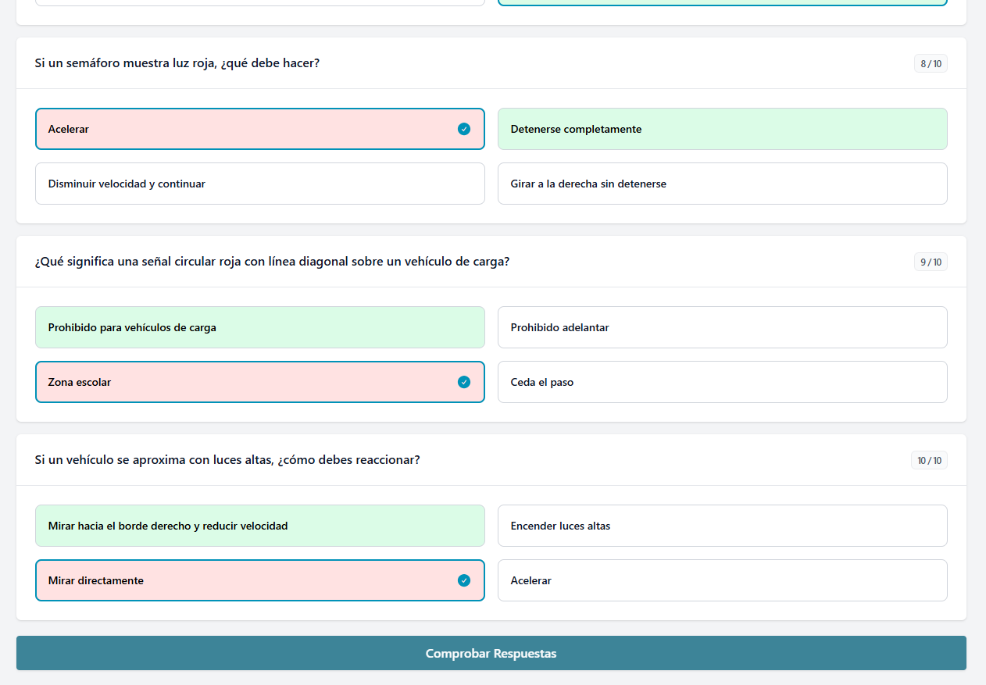This screenshot has height=685, width=986.
Task: Select "Prohibido para vehículos de carga"
Action: click(x=259, y=327)
